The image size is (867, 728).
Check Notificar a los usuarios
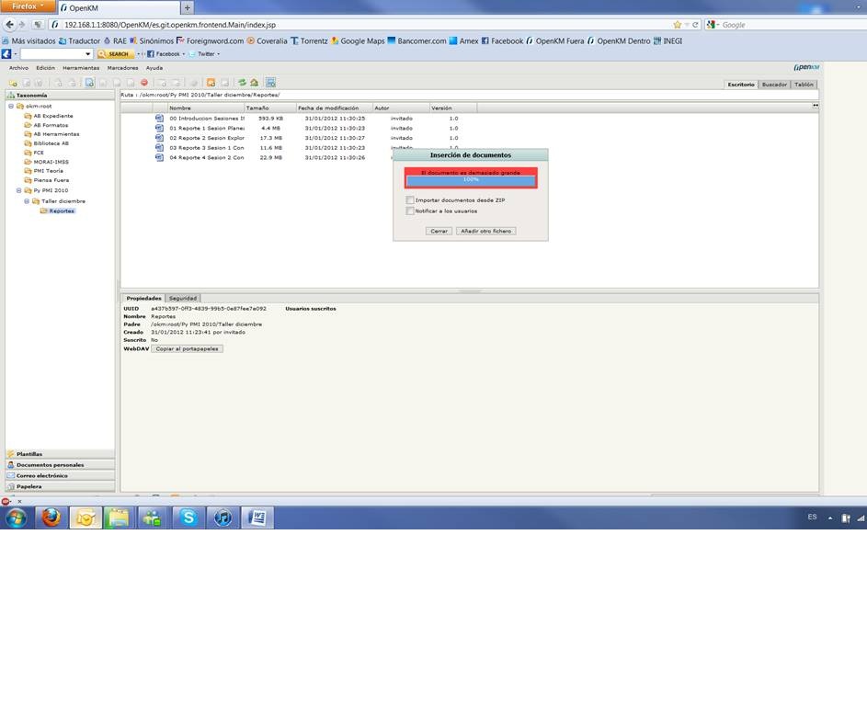(x=411, y=210)
